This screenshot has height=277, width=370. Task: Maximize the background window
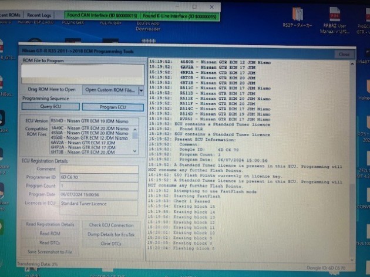pyautogui.click(x=194, y=6)
